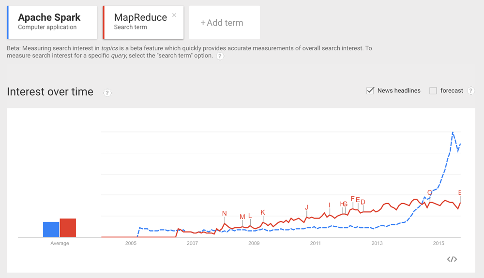Select news headline marker L

[x=250, y=216]
